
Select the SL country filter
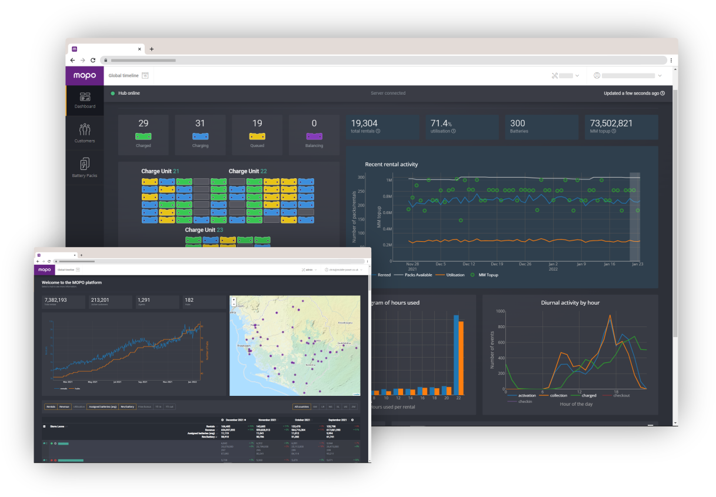[x=338, y=406]
